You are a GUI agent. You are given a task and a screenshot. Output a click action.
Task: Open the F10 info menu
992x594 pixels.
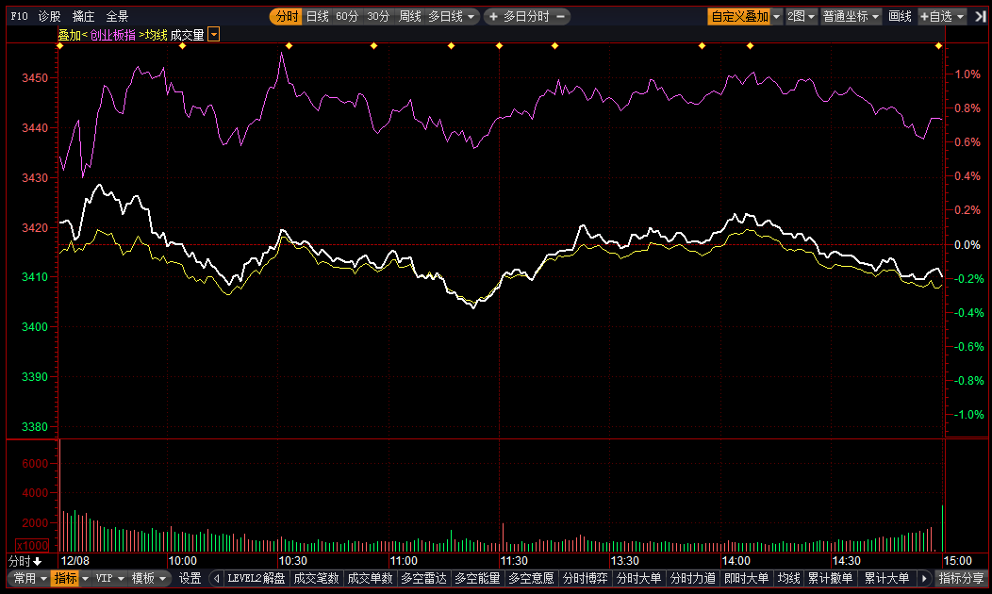(19, 17)
